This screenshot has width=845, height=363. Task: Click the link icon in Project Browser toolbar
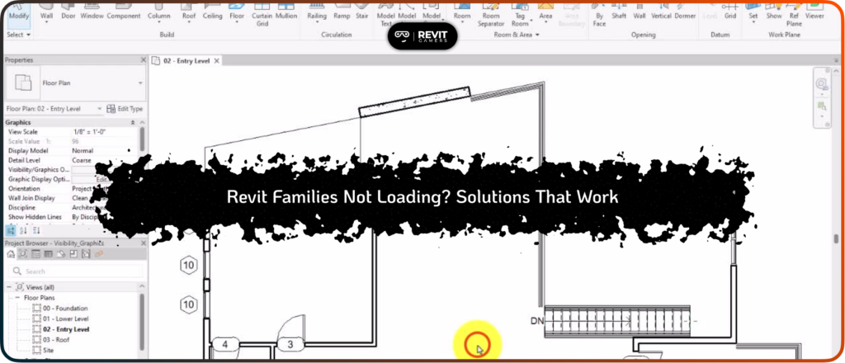pos(99,254)
